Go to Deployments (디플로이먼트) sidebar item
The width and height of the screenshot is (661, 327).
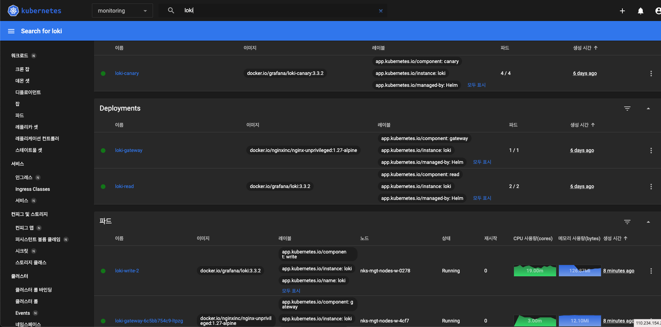(28, 92)
